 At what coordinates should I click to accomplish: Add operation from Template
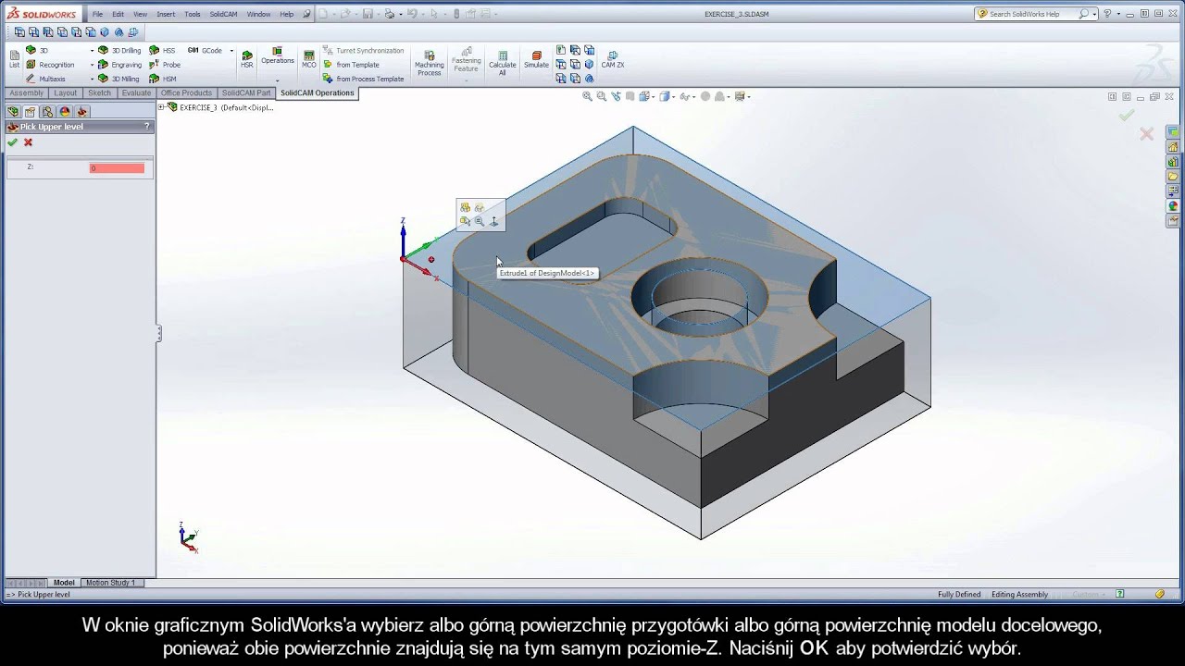(x=351, y=65)
